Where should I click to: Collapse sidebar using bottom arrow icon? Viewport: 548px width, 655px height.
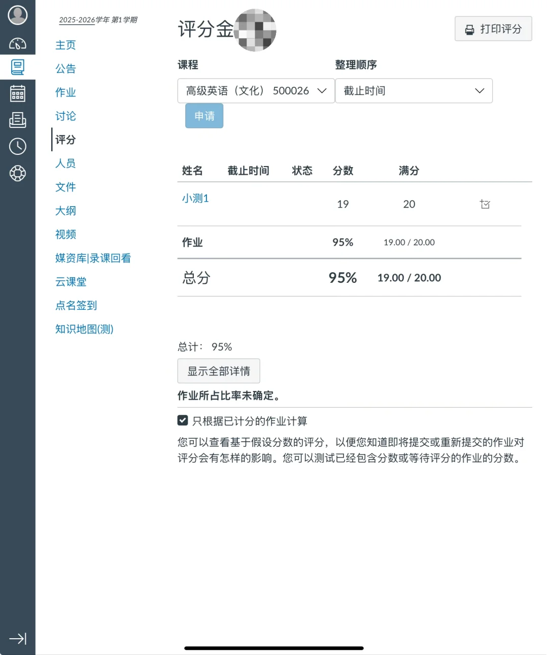point(18,638)
